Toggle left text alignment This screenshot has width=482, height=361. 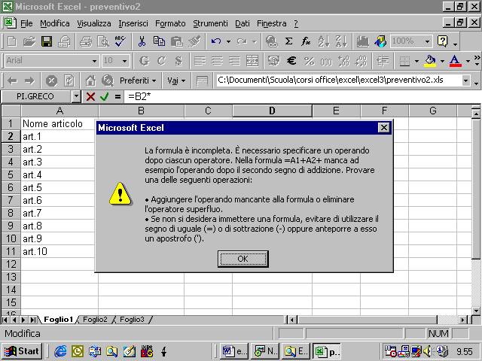200,61
